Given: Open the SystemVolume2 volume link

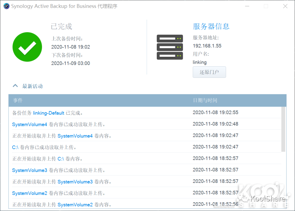Looking at the screenshot, I should pos(29,193).
